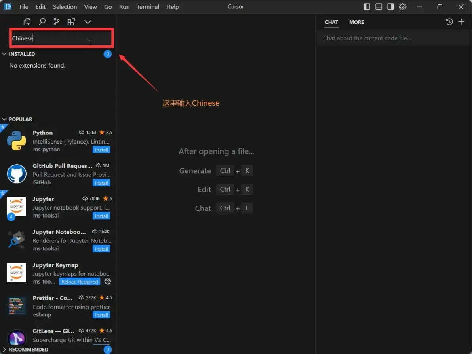Screen dimensions: 472x354
Task: Toggle bottom panel layout button
Action: click(x=379, y=7)
